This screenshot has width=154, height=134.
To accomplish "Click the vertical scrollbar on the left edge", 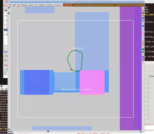I will click(9, 69).
